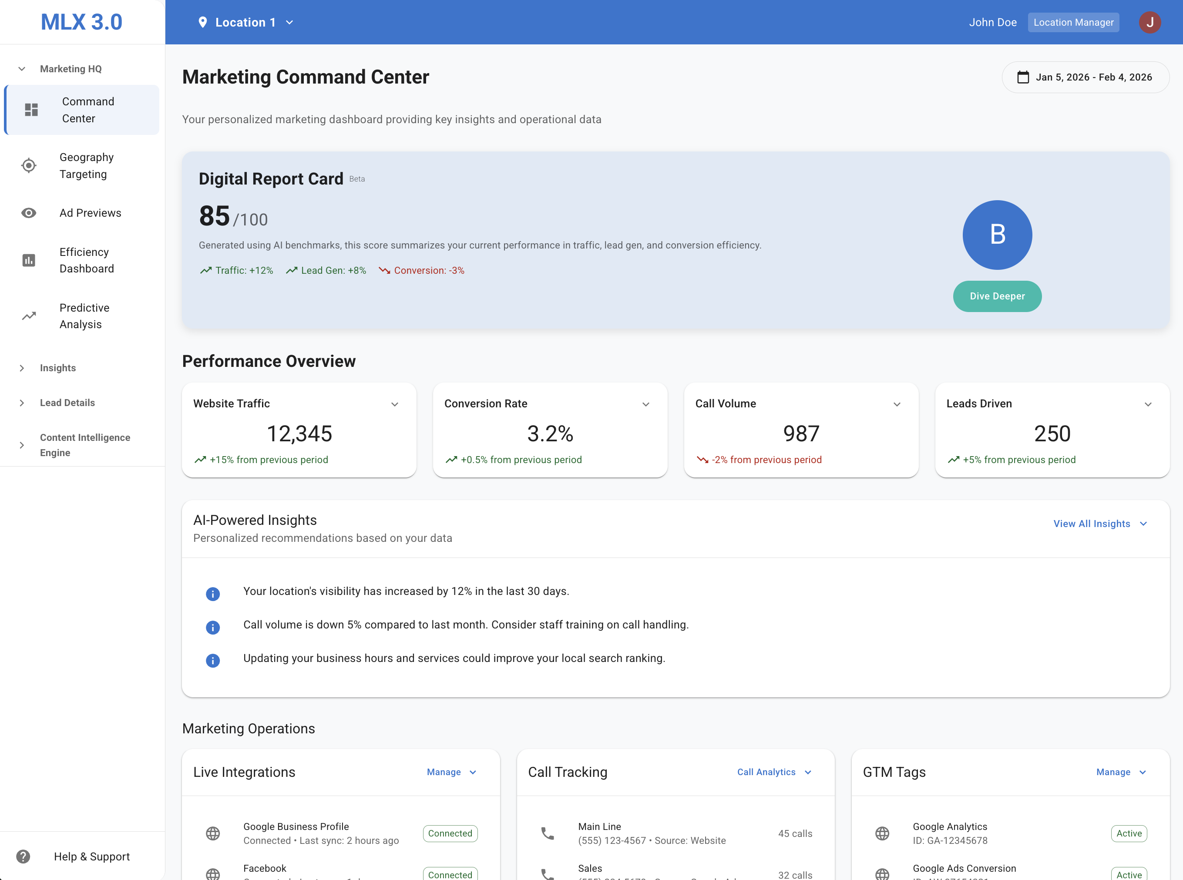Click the user avatar J icon

click(1149, 22)
